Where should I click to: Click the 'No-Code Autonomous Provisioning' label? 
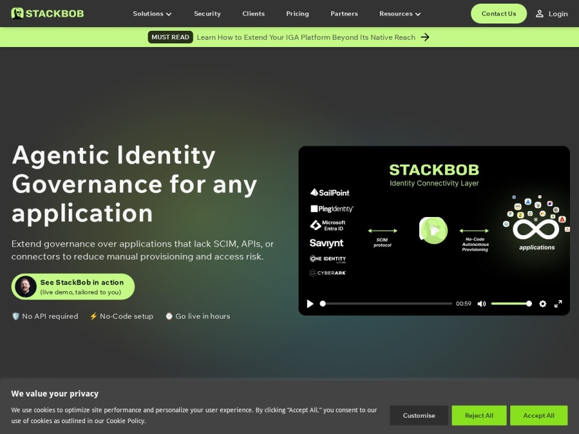[475, 244]
